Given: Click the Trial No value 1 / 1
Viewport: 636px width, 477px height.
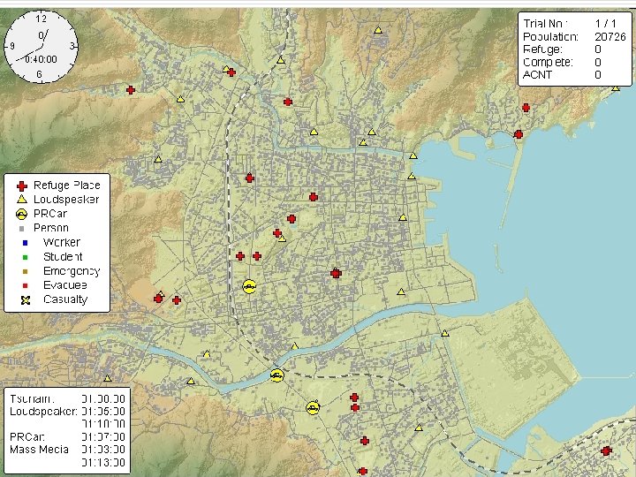Looking at the screenshot, I should [606, 24].
